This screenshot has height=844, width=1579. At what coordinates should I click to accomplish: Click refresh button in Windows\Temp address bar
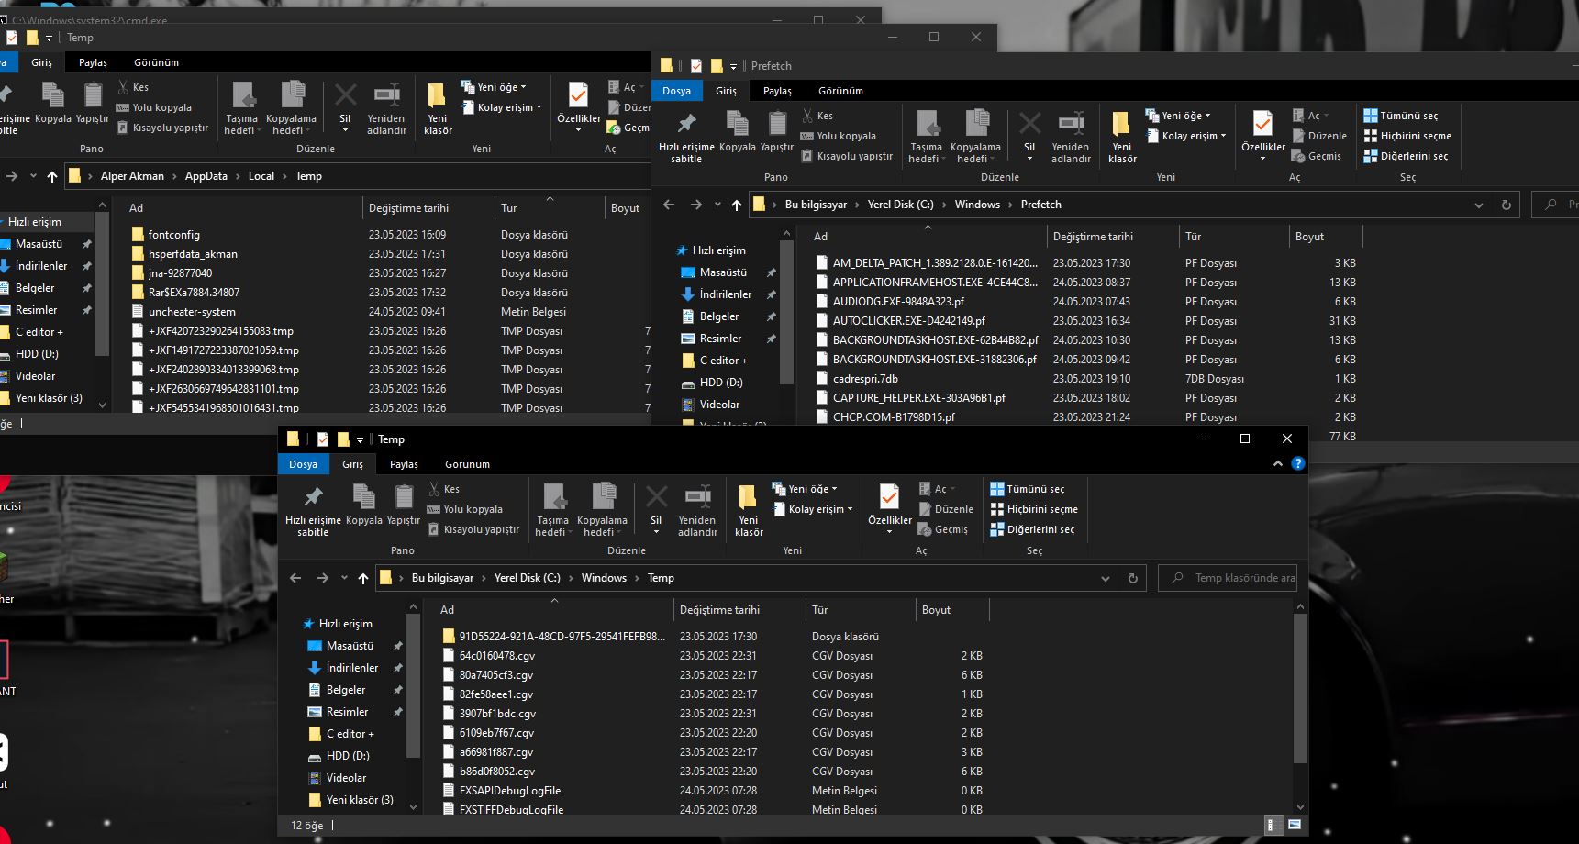(1132, 578)
